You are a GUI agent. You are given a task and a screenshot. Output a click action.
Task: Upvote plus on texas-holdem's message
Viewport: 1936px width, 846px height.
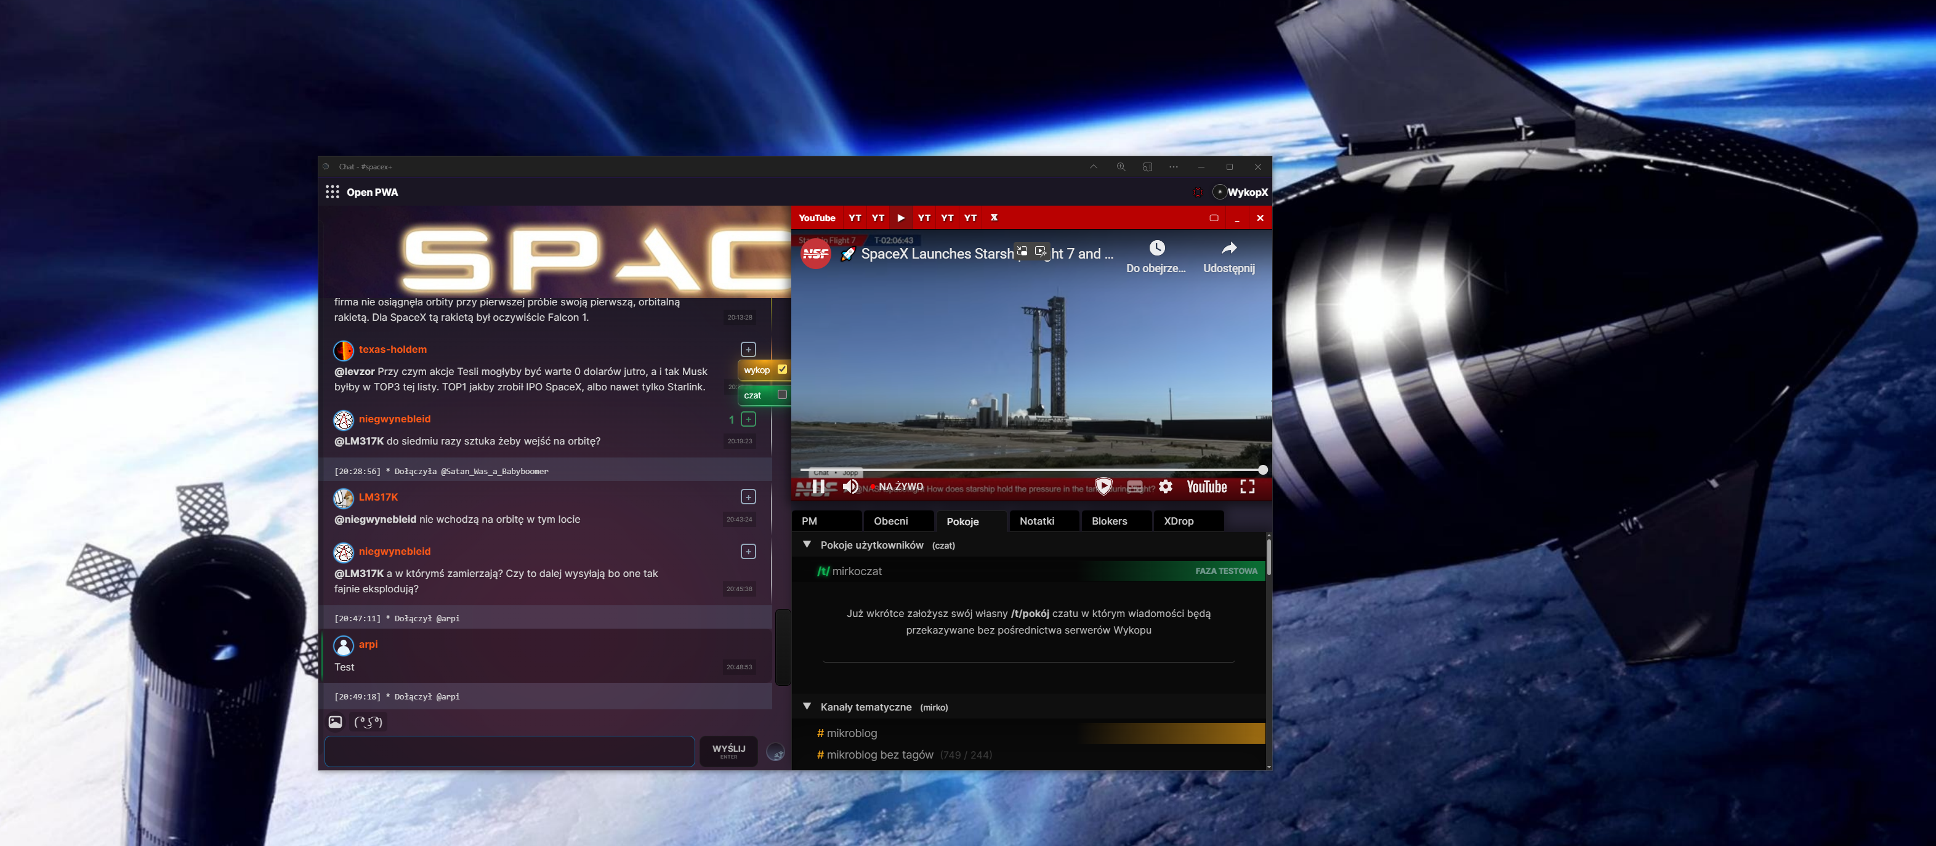[748, 349]
